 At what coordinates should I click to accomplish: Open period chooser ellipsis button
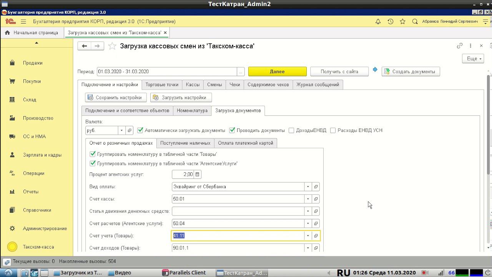(x=241, y=72)
